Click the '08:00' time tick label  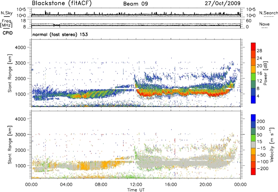click(101, 185)
